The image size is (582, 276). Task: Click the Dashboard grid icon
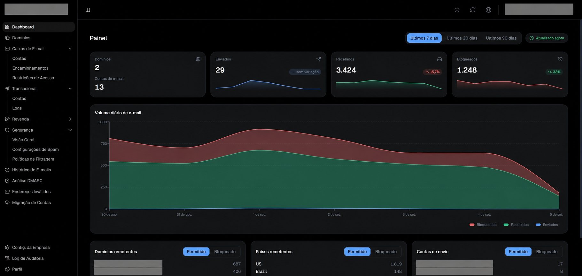pyautogui.click(x=7, y=27)
